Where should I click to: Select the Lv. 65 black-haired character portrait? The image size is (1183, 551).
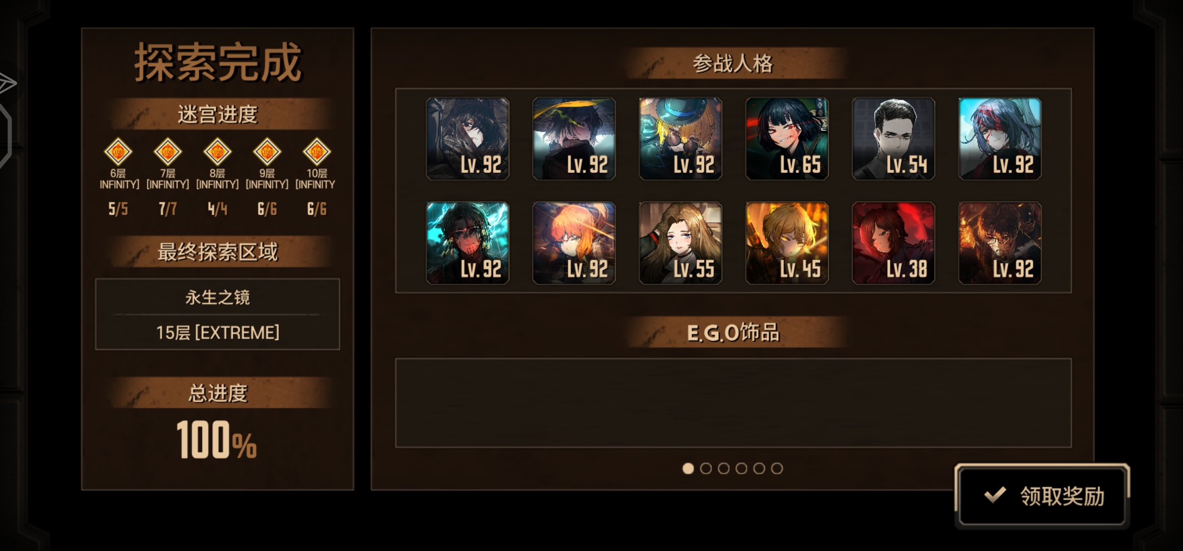click(787, 139)
